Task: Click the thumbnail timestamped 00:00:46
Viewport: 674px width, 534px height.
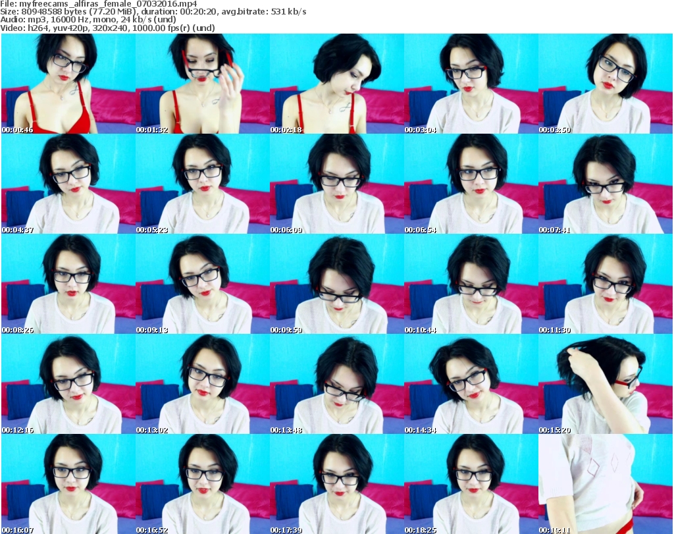Action: [x=68, y=84]
